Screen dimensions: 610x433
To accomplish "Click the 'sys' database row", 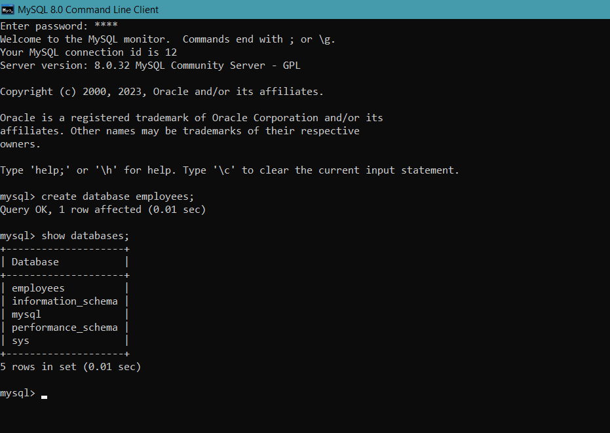I will (65, 341).
